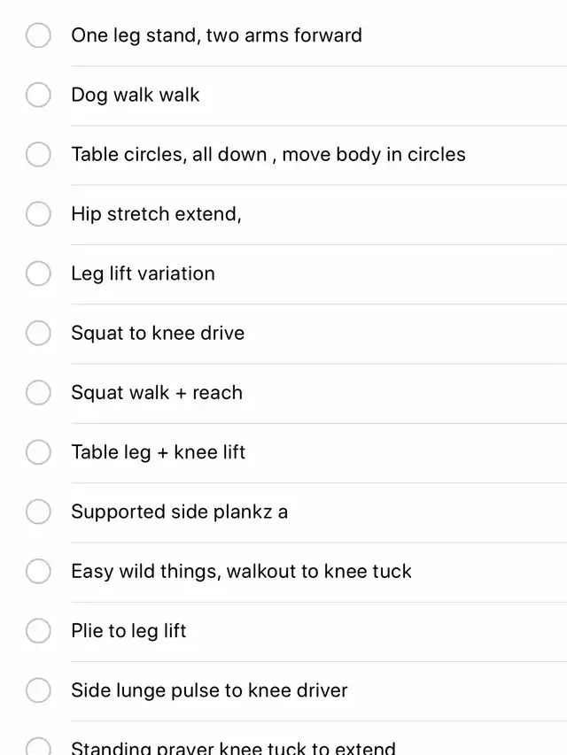
Task: Check the Plie to leg lift circle
Action: 38,631
